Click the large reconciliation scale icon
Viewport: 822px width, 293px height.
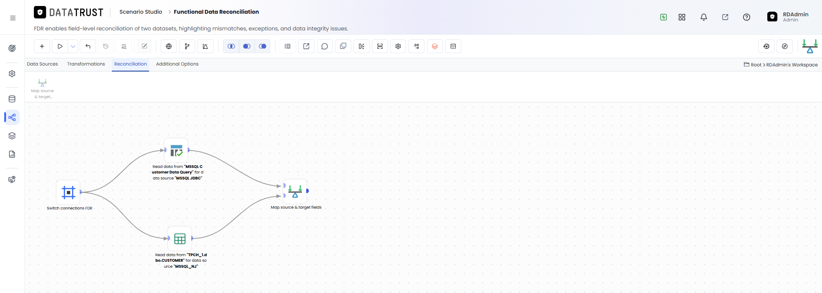tap(810, 46)
